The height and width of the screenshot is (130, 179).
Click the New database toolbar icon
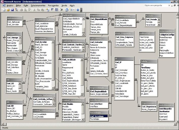(x=4, y=10)
